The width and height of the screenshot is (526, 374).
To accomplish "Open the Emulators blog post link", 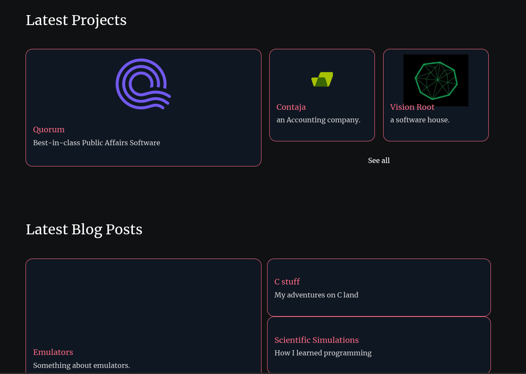I will (x=53, y=352).
